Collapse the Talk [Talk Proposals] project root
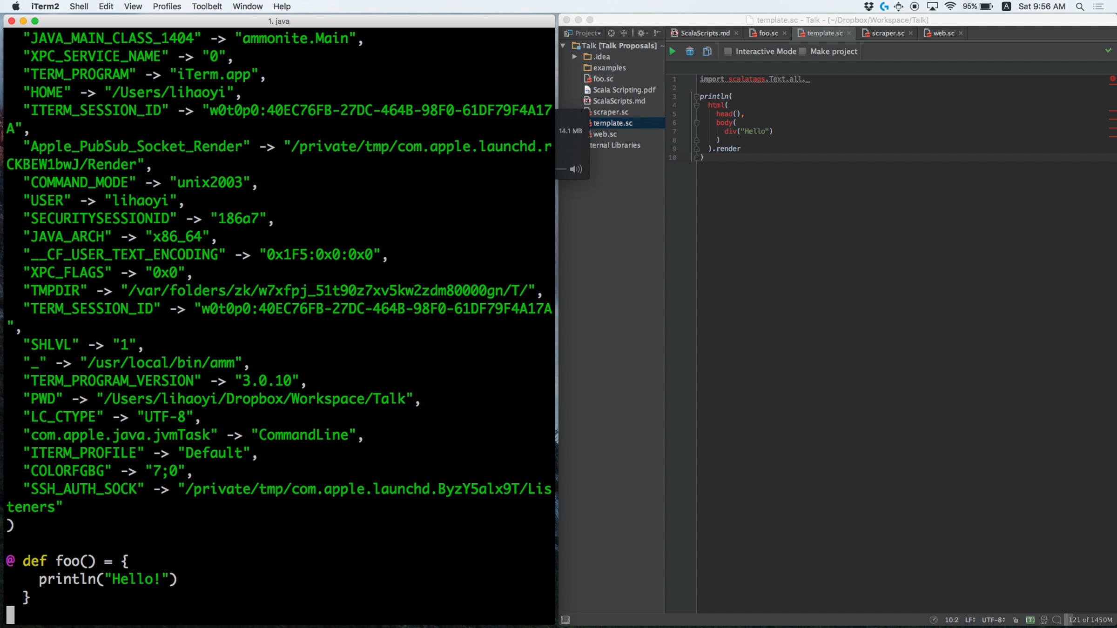This screenshot has height=628, width=1117. (563, 46)
